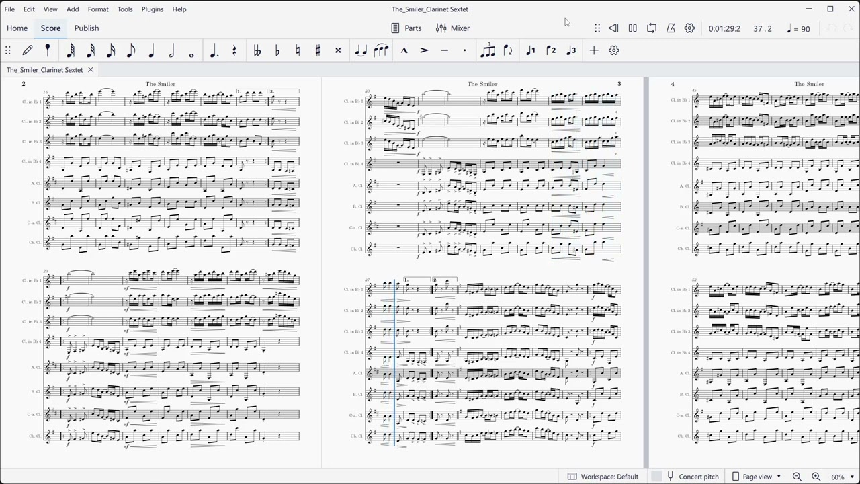Toggle rest input
This screenshot has width=860, height=484.
click(234, 50)
